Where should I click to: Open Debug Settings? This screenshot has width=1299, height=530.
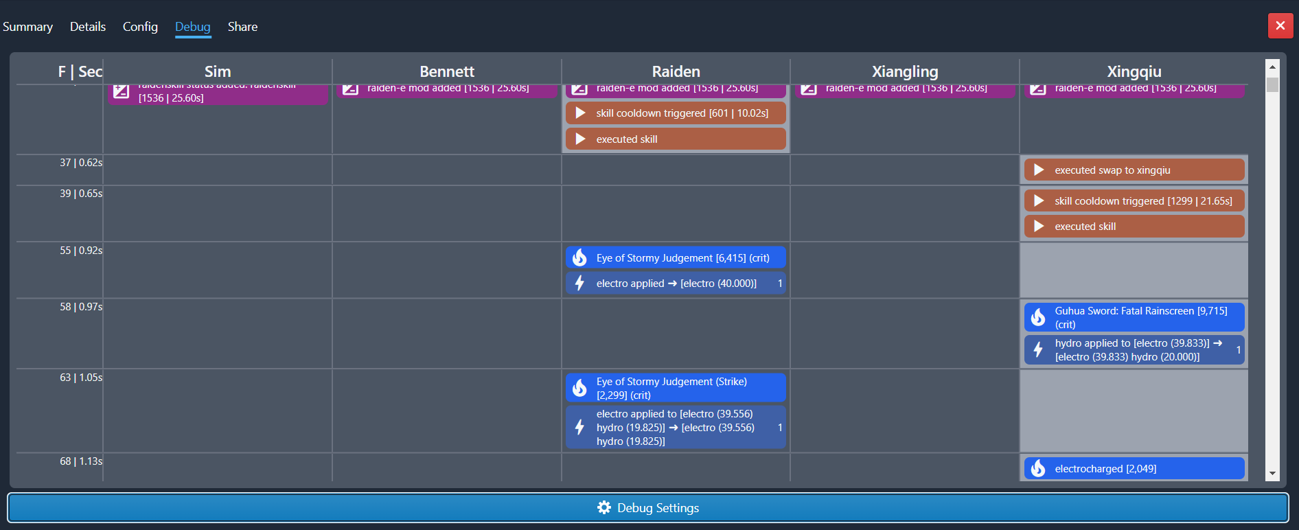click(x=647, y=507)
